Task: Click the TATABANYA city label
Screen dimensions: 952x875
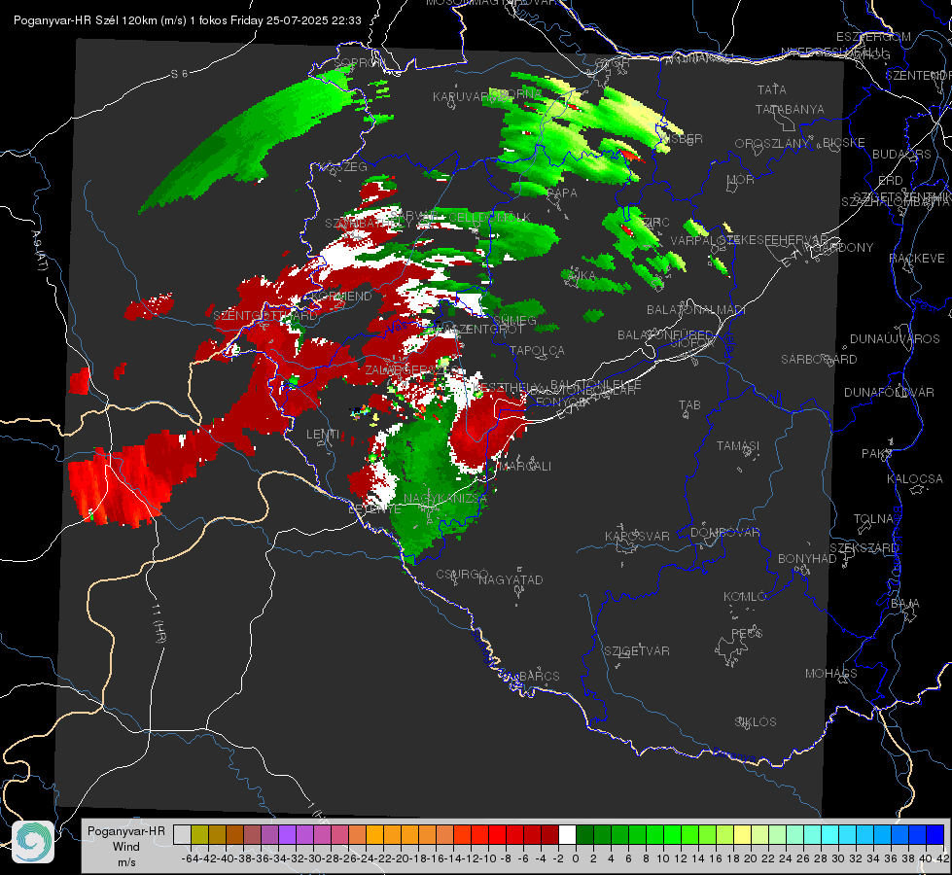Action: [790, 109]
